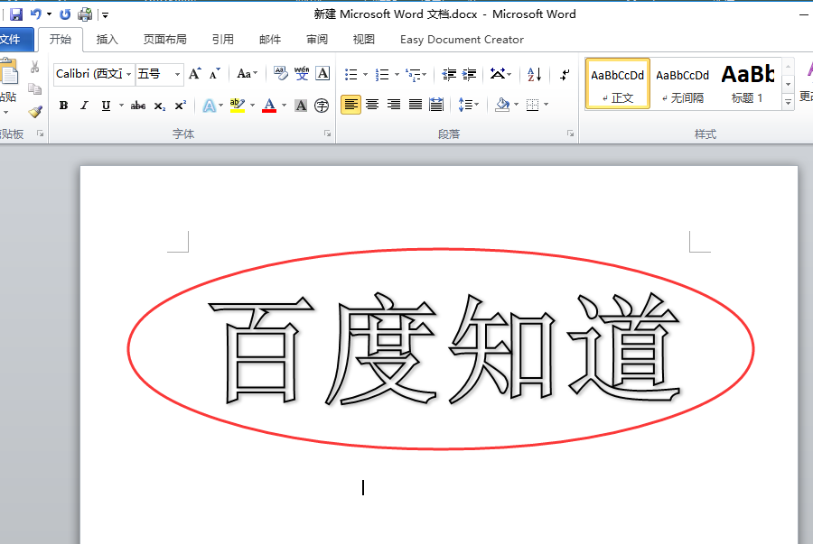813x544 pixels.
Task: Click the Text Effects glowing A icon
Action: point(209,106)
